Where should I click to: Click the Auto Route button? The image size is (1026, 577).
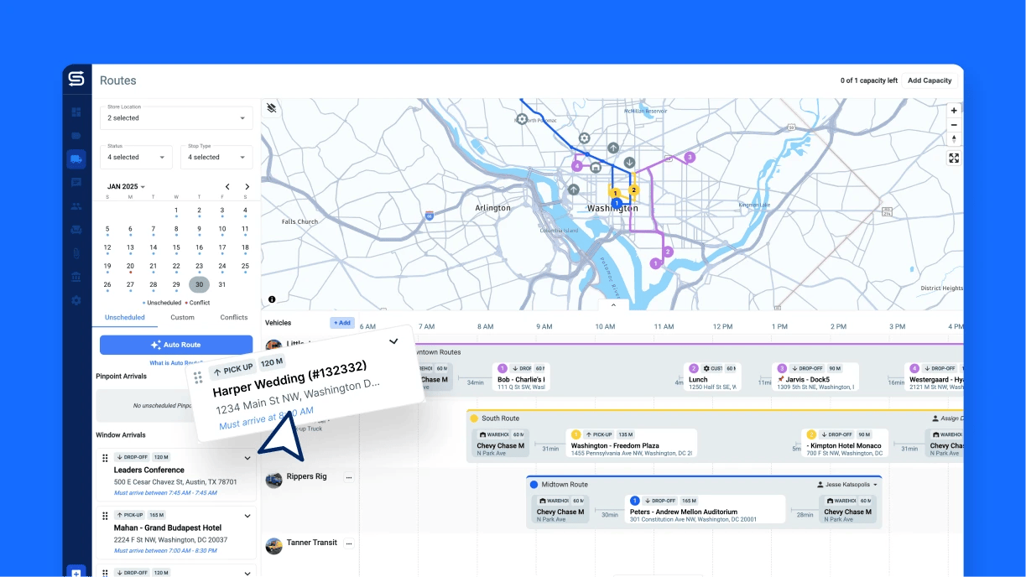[x=176, y=345]
